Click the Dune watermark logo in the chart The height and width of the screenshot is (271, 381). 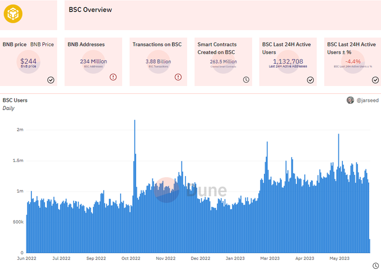[190, 190]
